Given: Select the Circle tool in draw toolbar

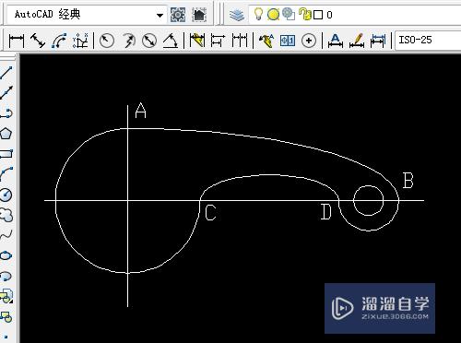Looking at the screenshot, I should coord(6,195).
